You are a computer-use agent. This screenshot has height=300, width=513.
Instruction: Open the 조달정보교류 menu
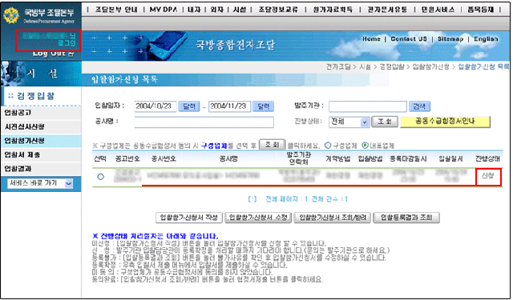pos(278,10)
